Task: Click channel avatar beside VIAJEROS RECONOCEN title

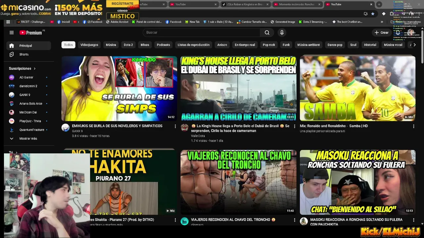Action: point(185,221)
